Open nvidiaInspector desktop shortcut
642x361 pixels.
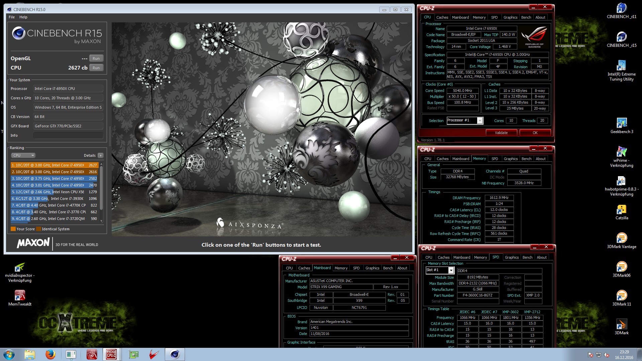click(20, 272)
